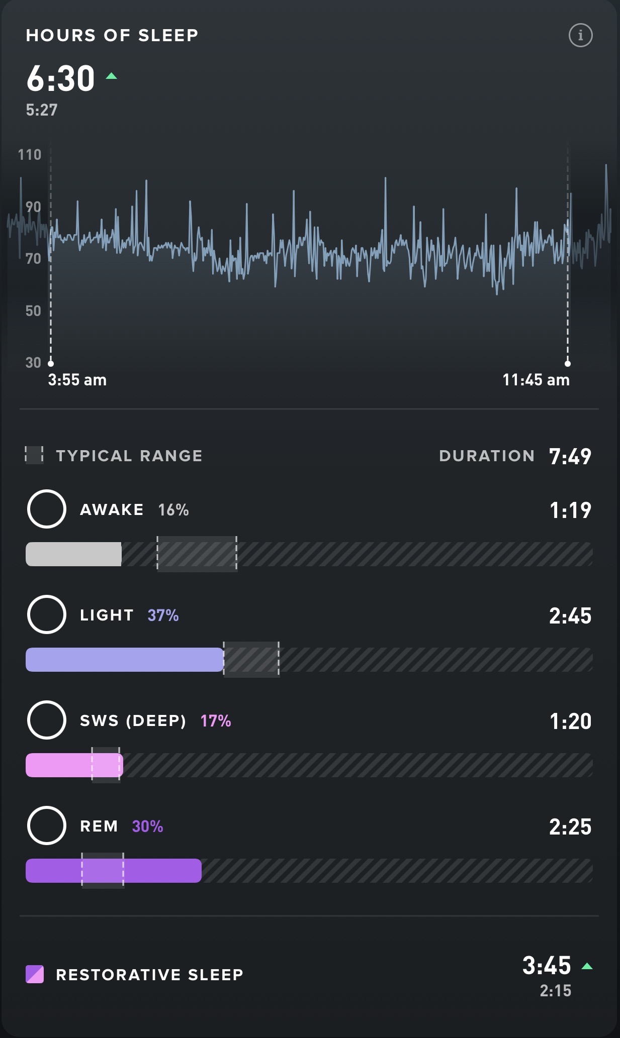The image size is (620, 1038).
Task: Open the sleep info icon
Action: [x=580, y=36]
